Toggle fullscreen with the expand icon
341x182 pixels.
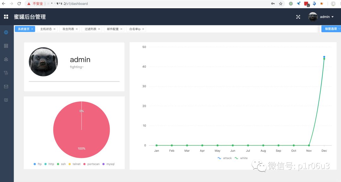pos(298,17)
